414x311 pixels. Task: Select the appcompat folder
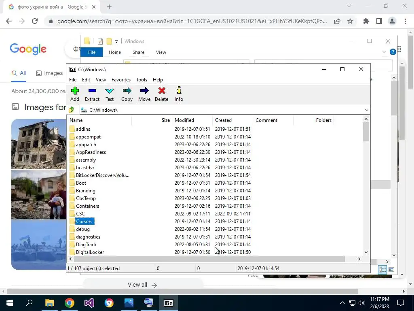(x=88, y=137)
